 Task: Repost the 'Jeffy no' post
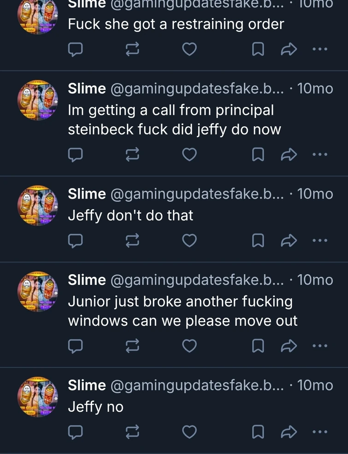pyautogui.click(x=132, y=432)
